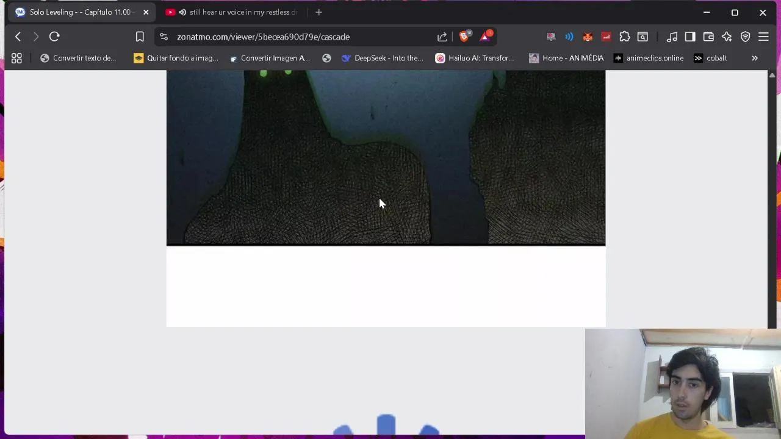Bookmark this page with the bookmark icon
The image size is (781, 439).
(x=140, y=37)
